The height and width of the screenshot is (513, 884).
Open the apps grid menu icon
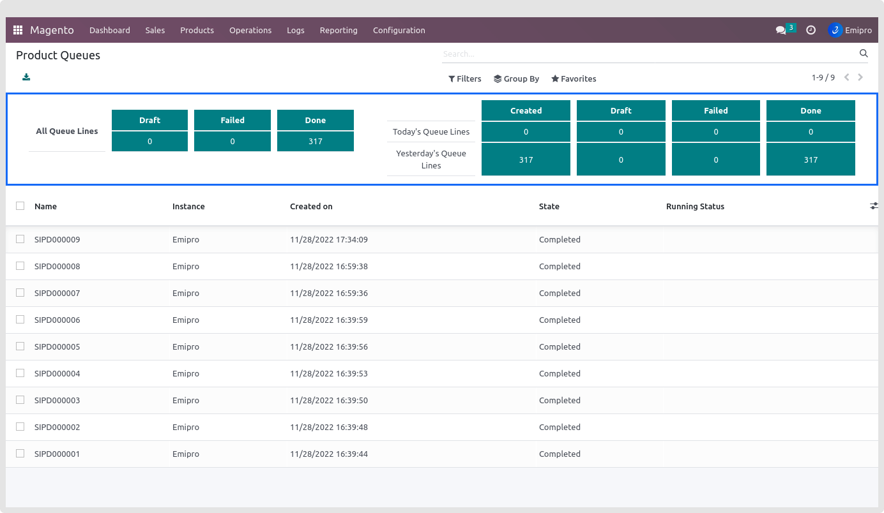18,30
